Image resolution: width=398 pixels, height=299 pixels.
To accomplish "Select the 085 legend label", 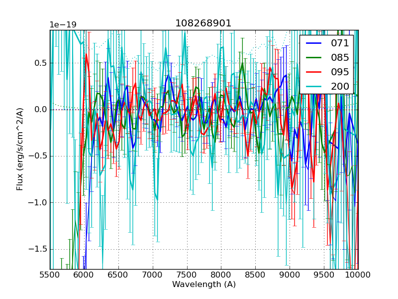I will coord(340,57).
